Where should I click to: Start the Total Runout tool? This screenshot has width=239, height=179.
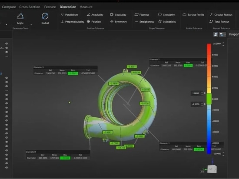[x=219, y=22]
